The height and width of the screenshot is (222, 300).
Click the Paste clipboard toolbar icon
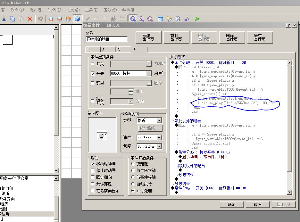[21, 19]
